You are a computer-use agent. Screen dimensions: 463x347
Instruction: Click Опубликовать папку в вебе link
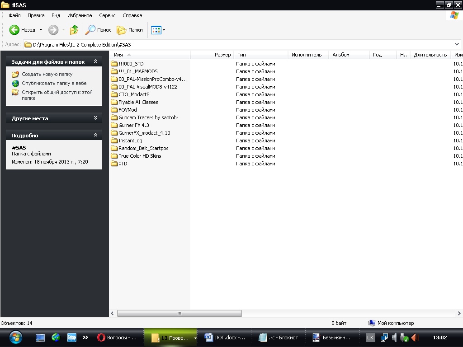(x=54, y=83)
